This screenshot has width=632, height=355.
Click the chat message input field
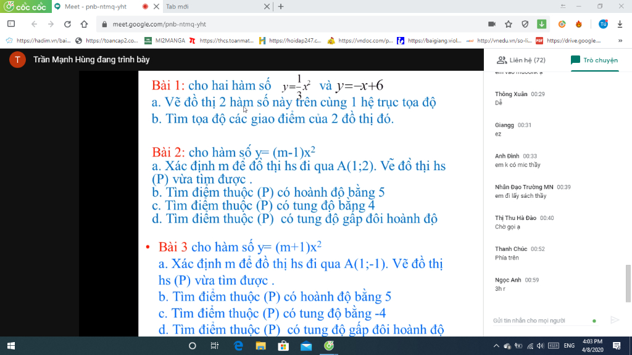click(x=540, y=320)
